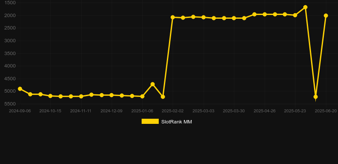Click the 2024-10-15 date label
The height and width of the screenshot is (164, 338).
[50, 111]
